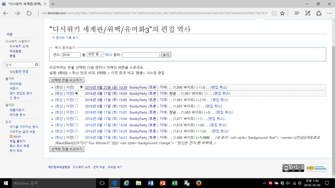Open the 2016년 9월 17일 15:08 revision link
The image size is (335, 188).
(106, 100)
